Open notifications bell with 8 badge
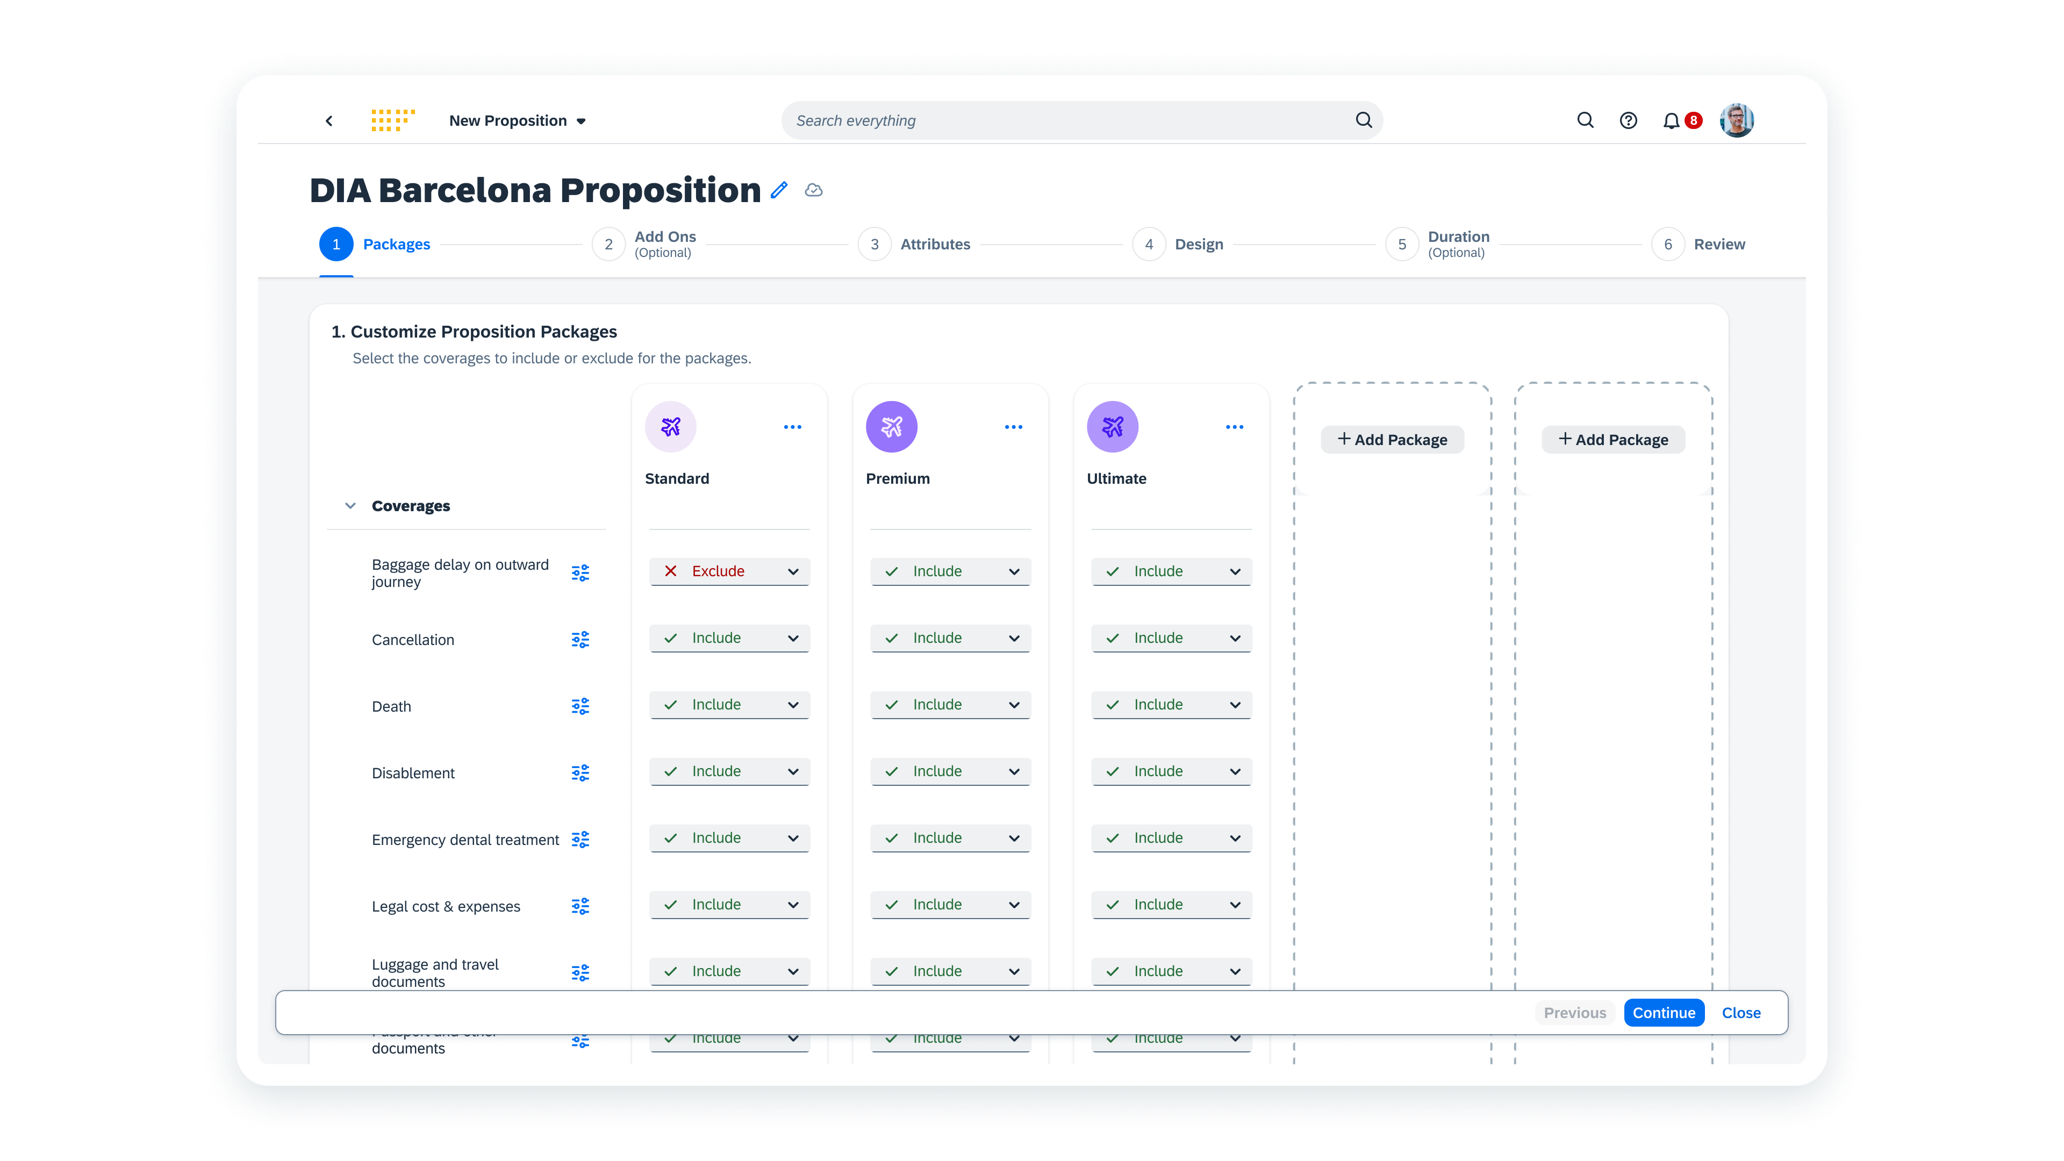 [x=1681, y=120]
